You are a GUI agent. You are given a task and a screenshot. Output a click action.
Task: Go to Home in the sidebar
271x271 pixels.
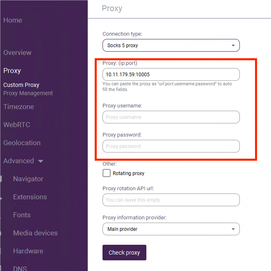pos(13,20)
